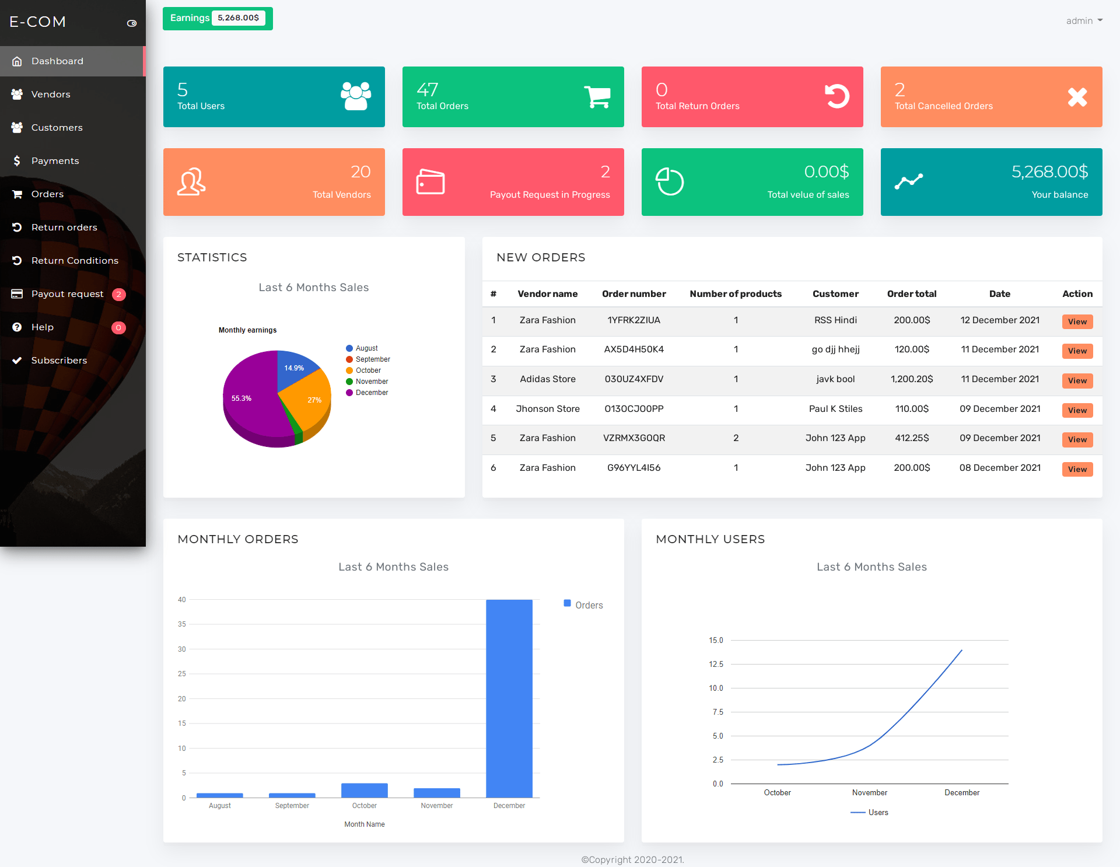Open the Customers menu entry
The image size is (1120, 867).
point(57,127)
